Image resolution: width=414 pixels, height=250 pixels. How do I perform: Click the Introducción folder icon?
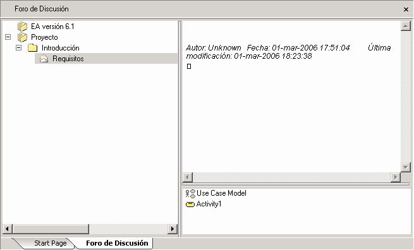pyautogui.click(x=33, y=48)
